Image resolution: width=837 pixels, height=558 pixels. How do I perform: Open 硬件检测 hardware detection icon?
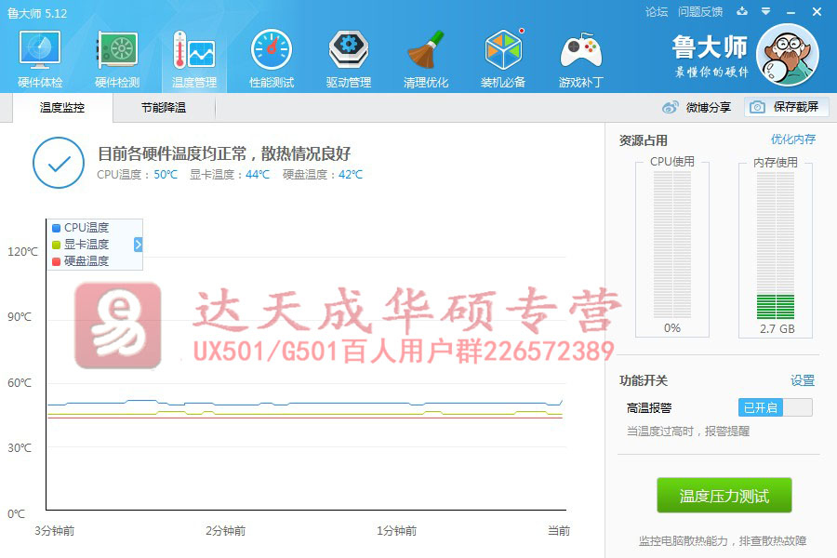117,50
